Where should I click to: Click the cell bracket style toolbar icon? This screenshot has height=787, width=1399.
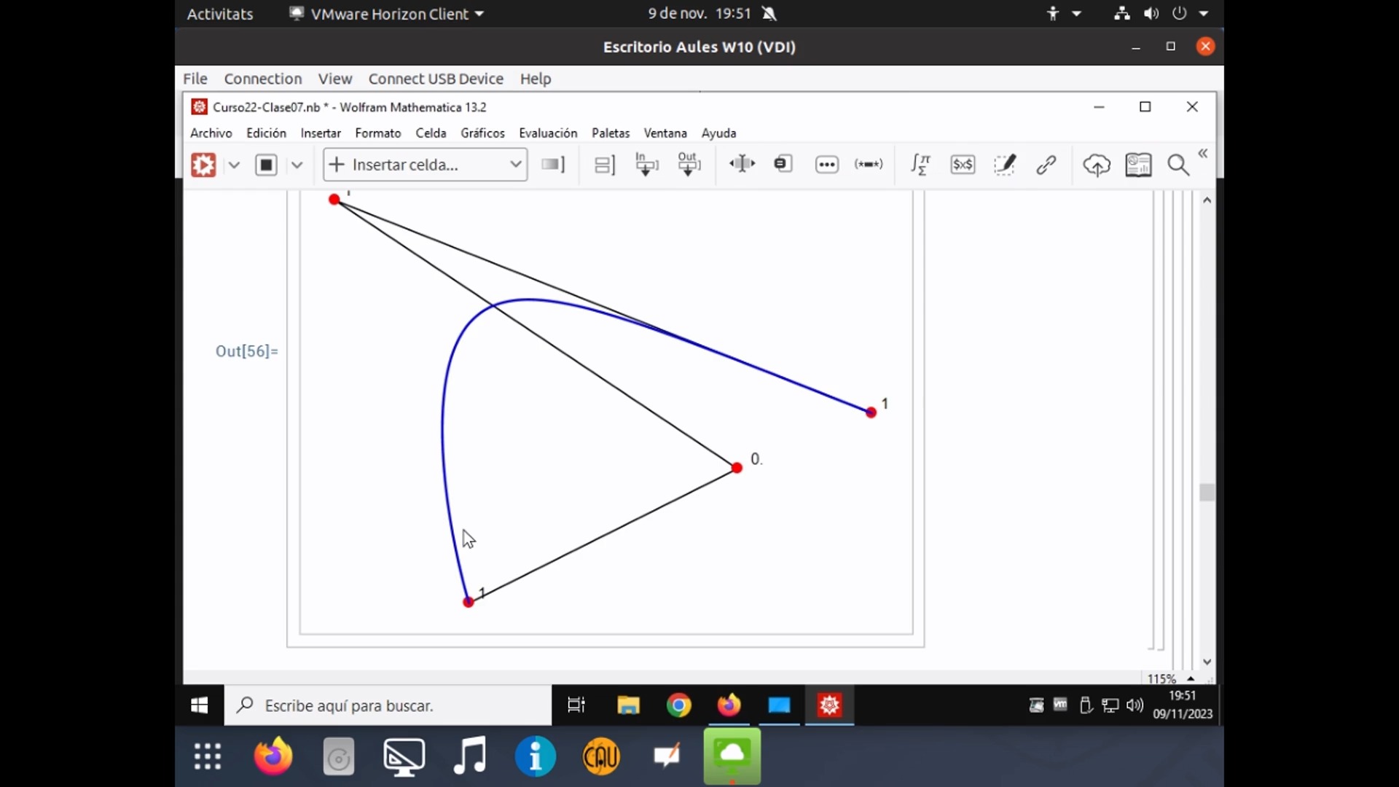pyautogui.click(x=553, y=165)
